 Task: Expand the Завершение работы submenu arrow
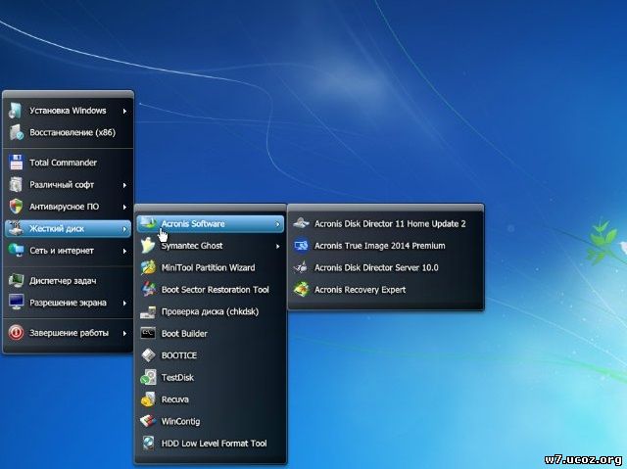coord(124,333)
